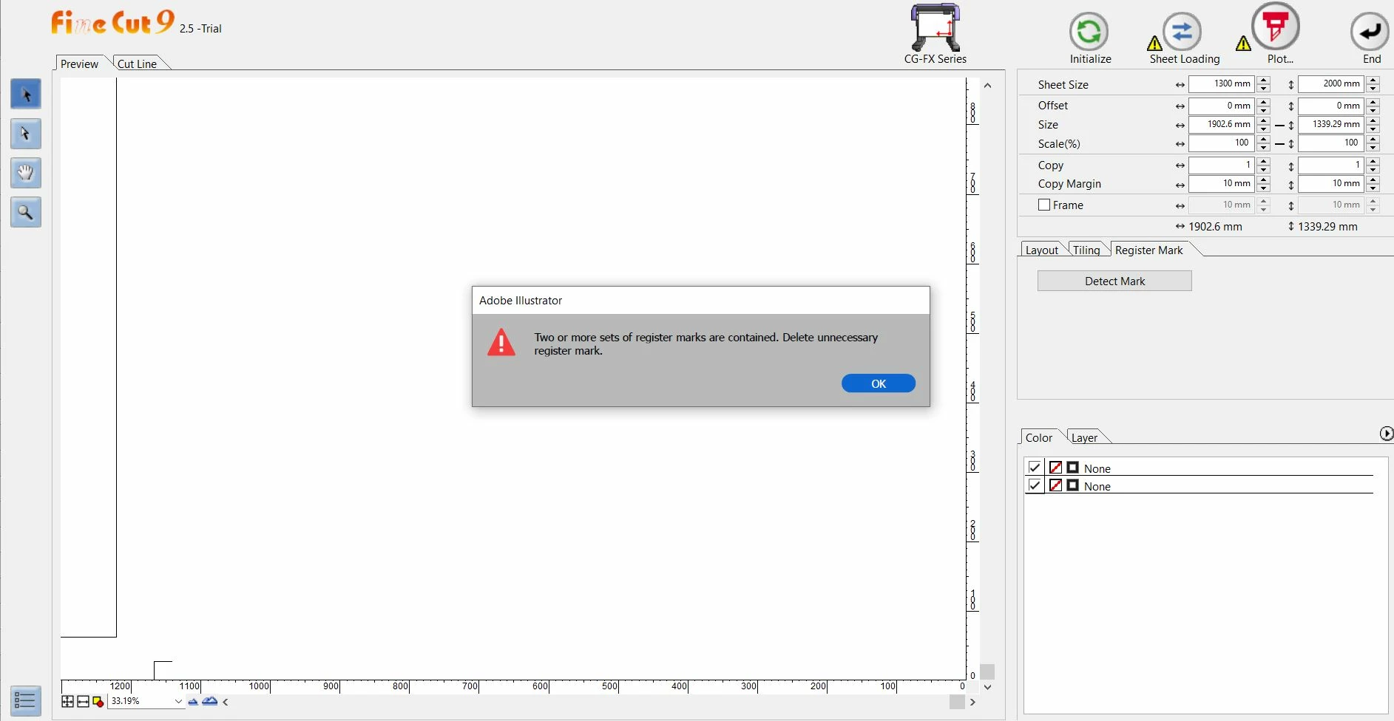The height and width of the screenshot is (721, 1394).
Task: Click the End return-arrow icon
Action: click(1370, 32)
